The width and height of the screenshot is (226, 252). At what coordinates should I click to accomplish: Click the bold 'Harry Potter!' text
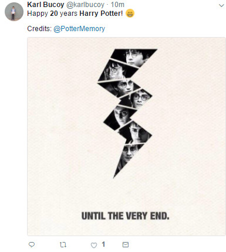point(101,14)
